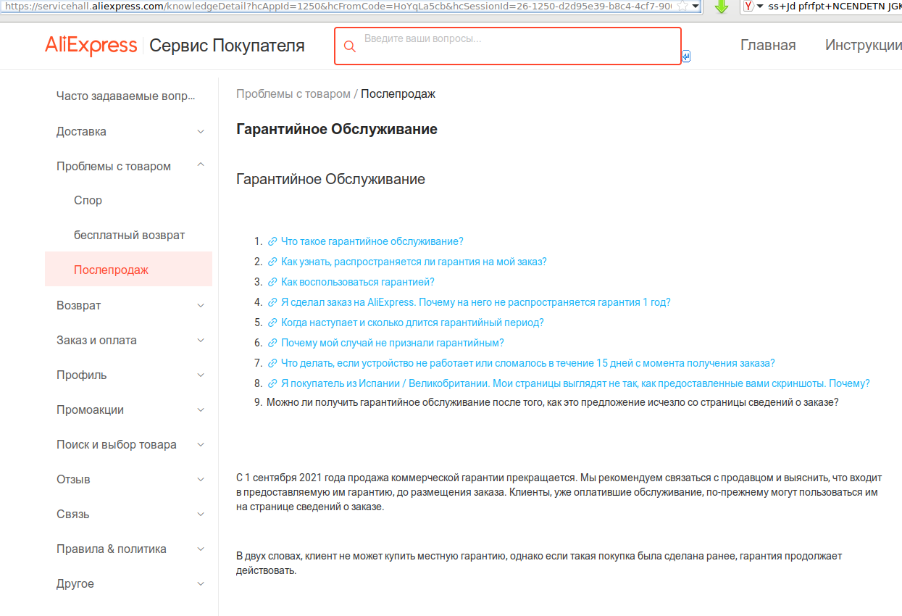
Task: Click the link icon beside question 7
Action: coord(272,363)
